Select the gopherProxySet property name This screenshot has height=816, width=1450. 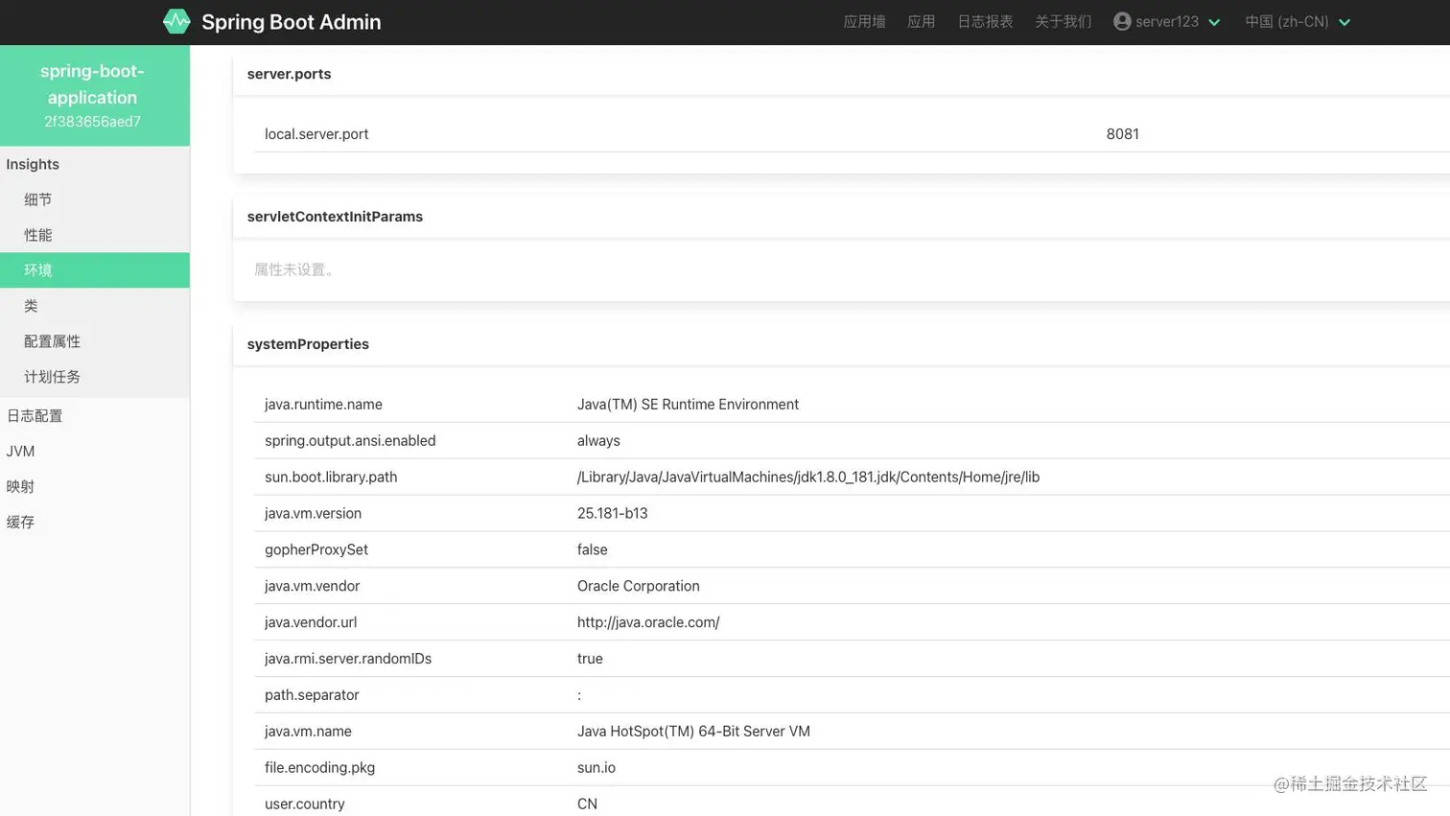tap(316, 550)
